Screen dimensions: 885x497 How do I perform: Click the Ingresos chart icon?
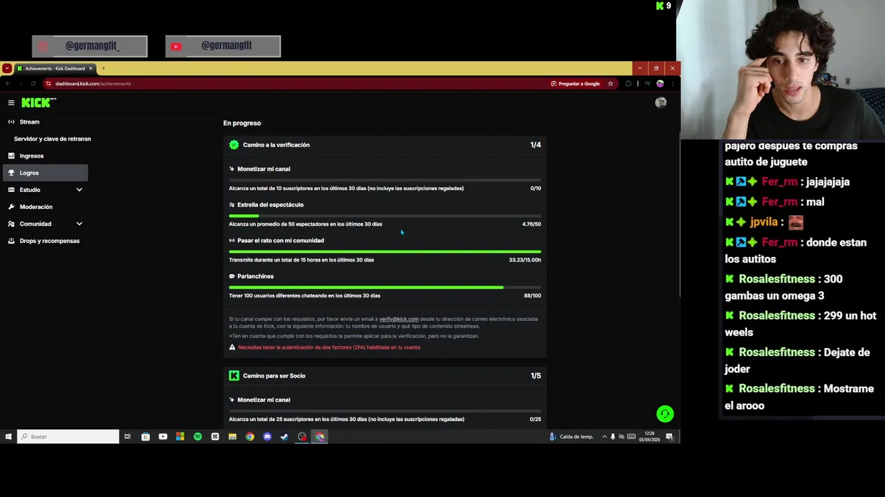coord(11,156)
